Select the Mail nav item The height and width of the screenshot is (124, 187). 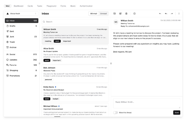(8, 6)
